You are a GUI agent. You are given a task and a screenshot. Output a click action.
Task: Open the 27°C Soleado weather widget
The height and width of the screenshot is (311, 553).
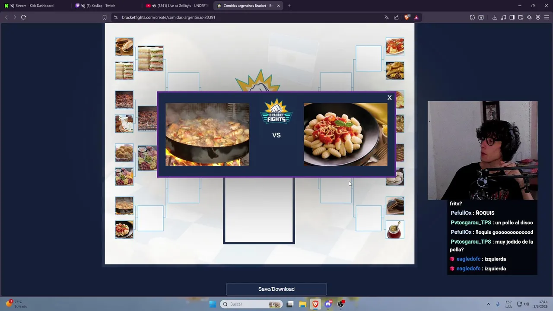tap(17, 304)
